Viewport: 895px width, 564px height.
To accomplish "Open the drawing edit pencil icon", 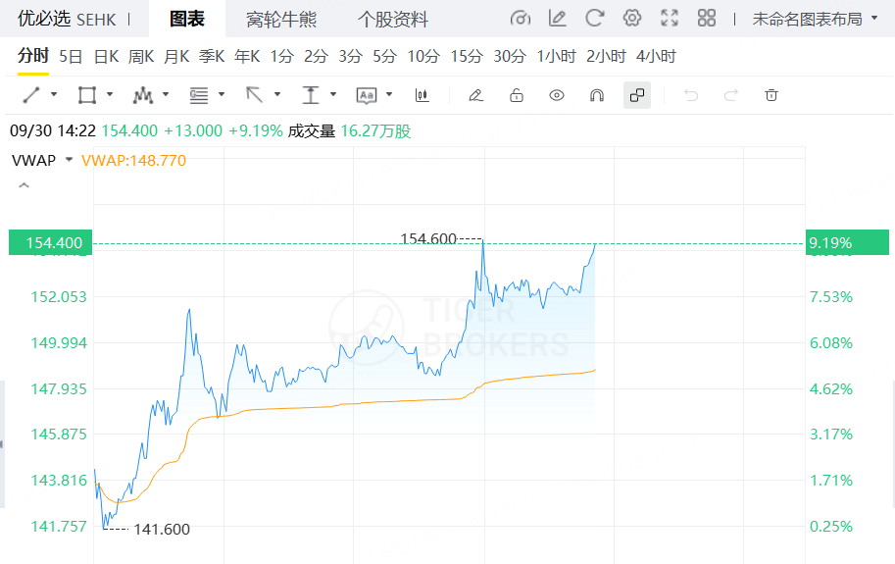I will [557, 19].
